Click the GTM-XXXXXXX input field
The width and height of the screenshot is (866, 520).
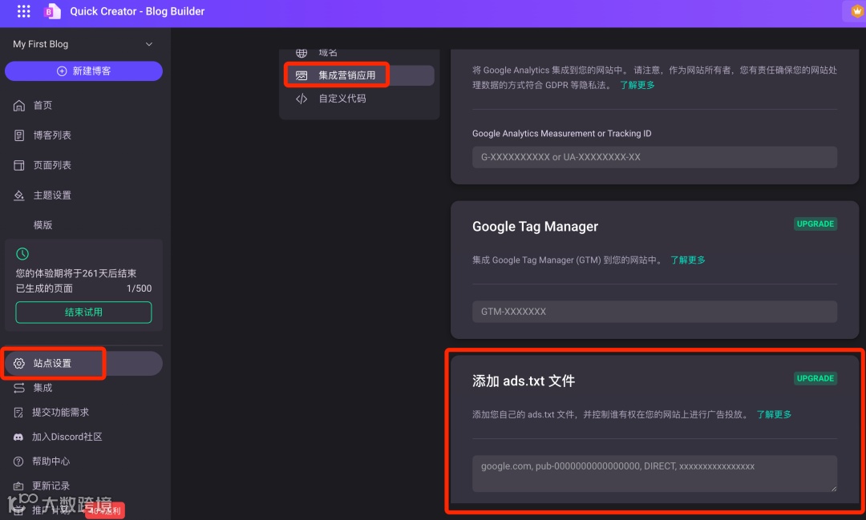654,312
